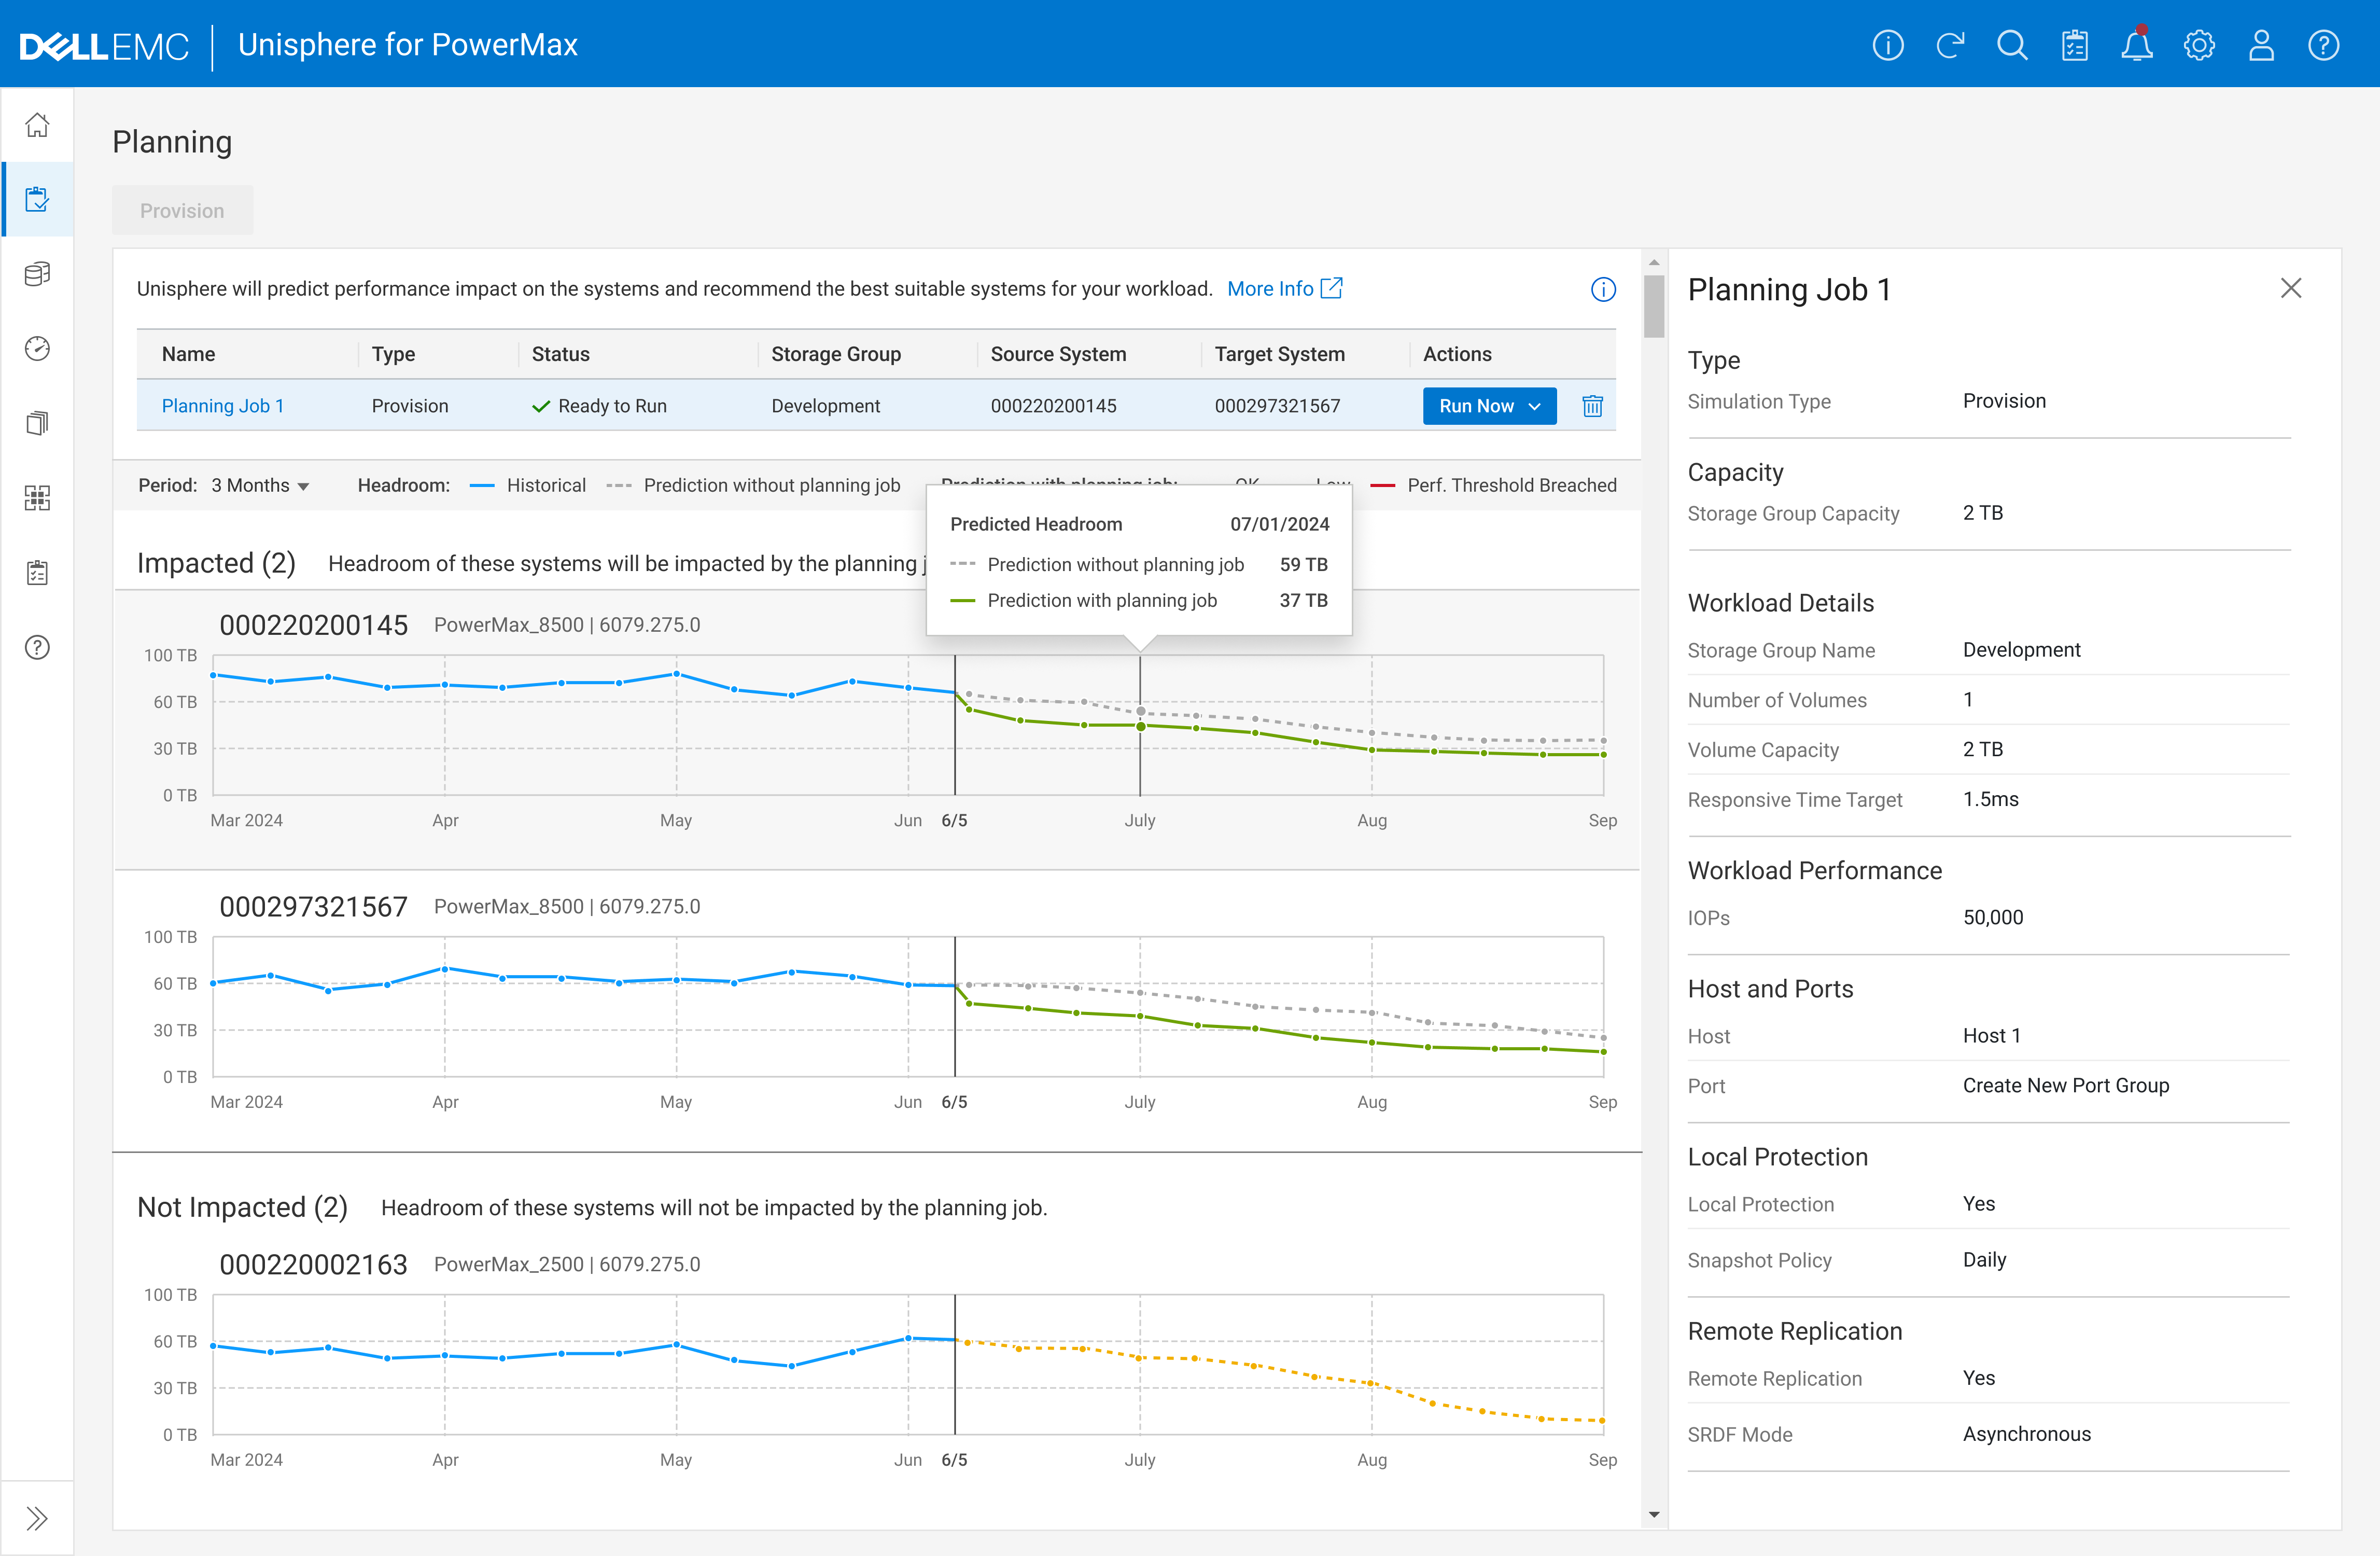
Task: Click the notifications bell icon
Action: tap(2136, 46)
